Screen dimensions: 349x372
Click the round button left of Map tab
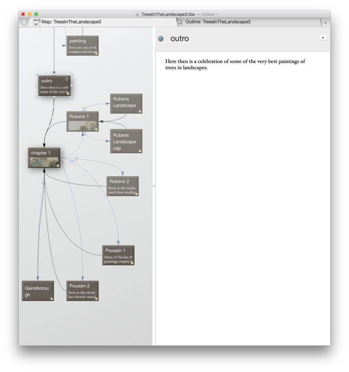coord(25,22)
